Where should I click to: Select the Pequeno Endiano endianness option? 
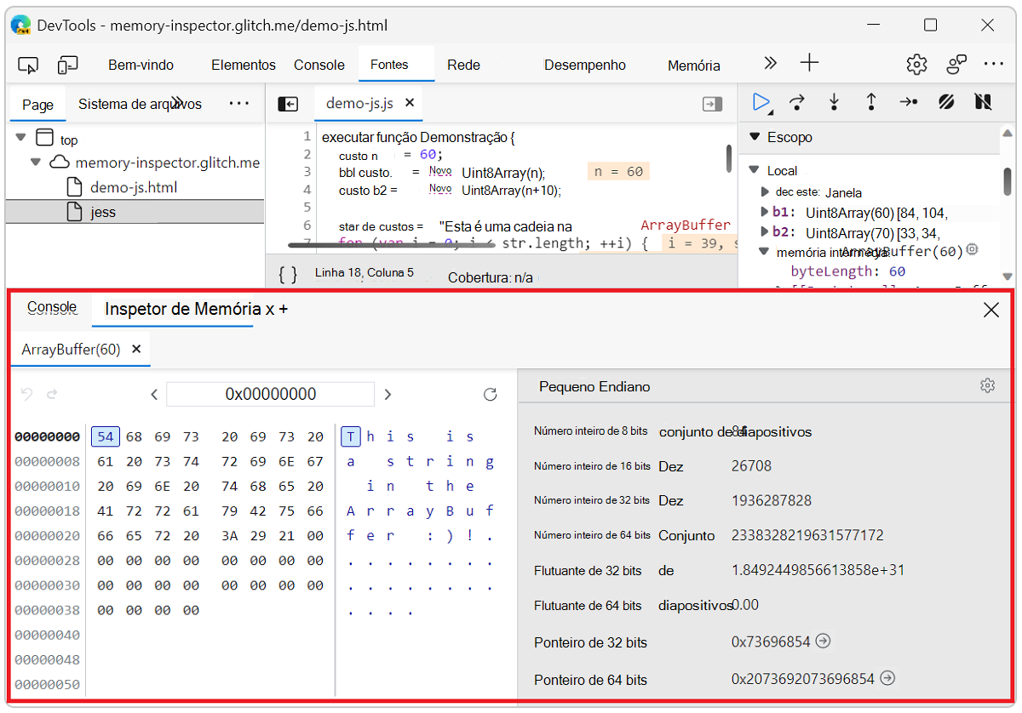pos(594,386)
